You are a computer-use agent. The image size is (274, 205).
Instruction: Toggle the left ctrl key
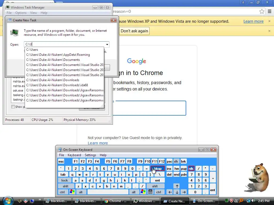[x=62, y=192]
